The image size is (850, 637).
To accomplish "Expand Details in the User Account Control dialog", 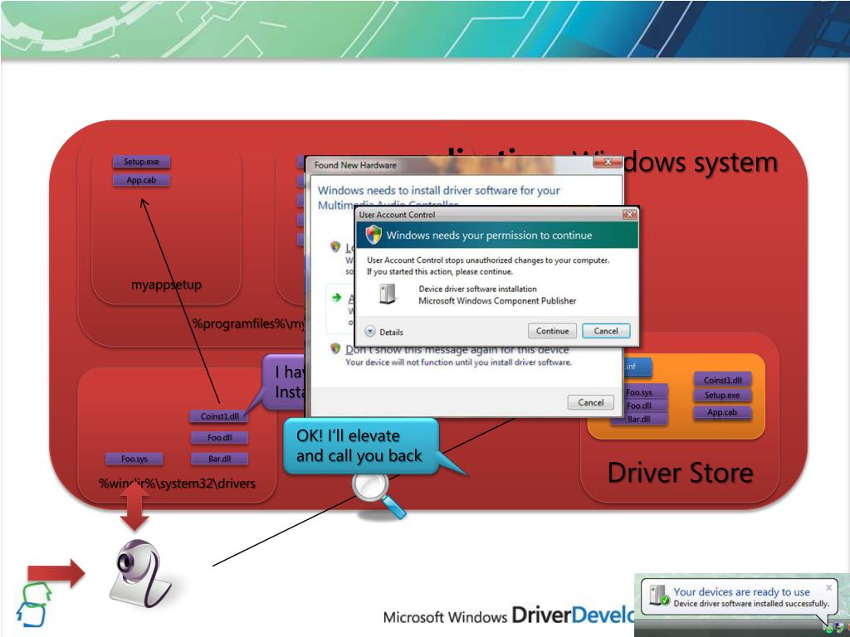I will coord(384,332).
